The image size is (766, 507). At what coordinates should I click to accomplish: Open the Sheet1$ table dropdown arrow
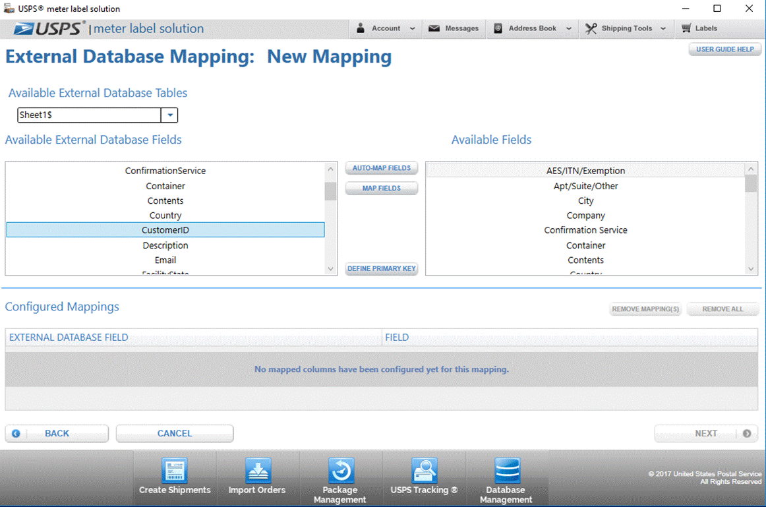(169, 115)
